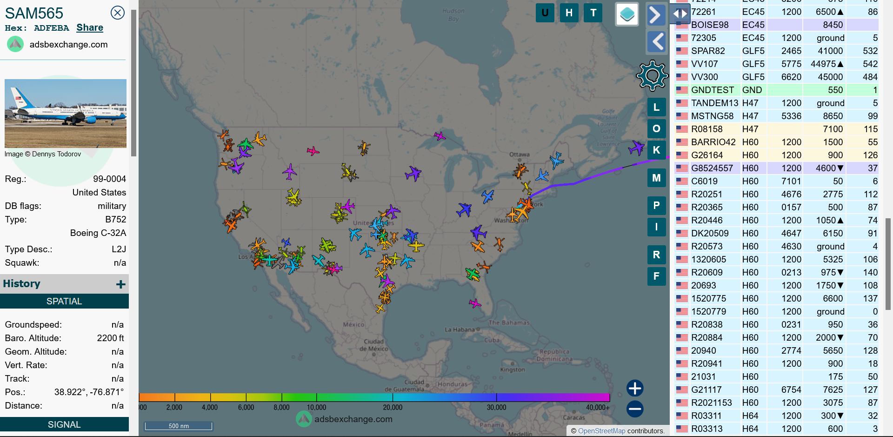Image resolution: width=893 pixels, height=437 pixels.
Task: Select the GNDTEST aircraft row
Action: [x=777, y=90]
